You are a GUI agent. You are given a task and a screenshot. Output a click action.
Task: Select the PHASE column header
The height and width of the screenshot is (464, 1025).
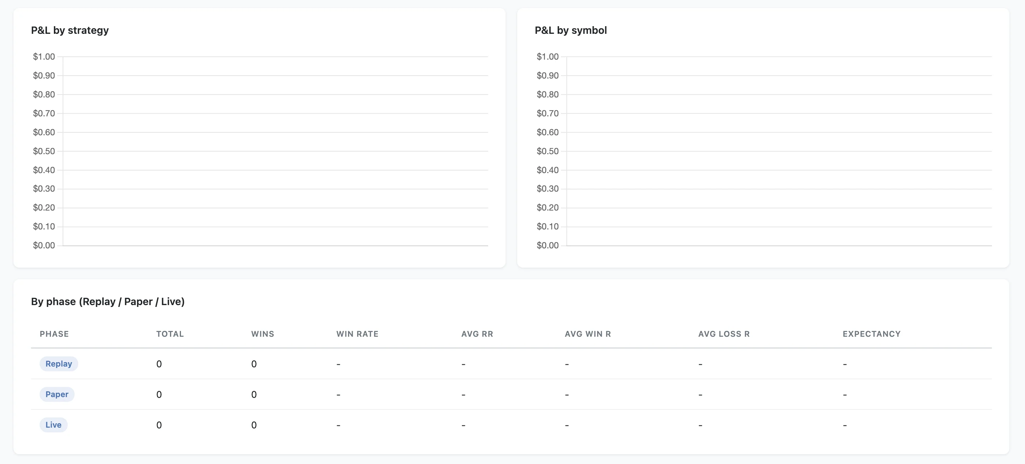point(54,334)
